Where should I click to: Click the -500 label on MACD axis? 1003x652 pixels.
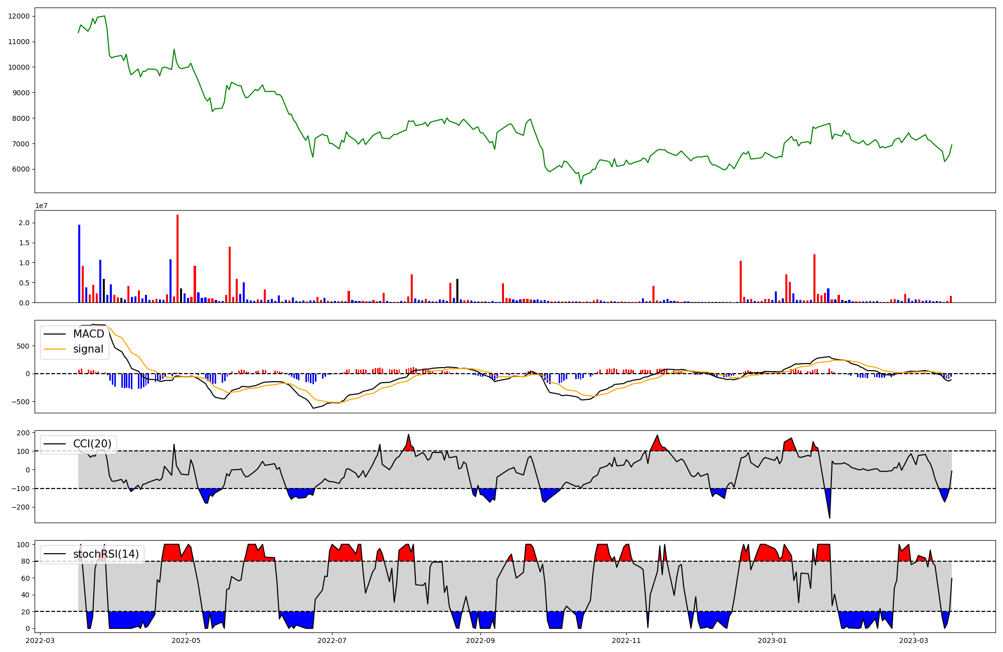click(x=21, y=402)
